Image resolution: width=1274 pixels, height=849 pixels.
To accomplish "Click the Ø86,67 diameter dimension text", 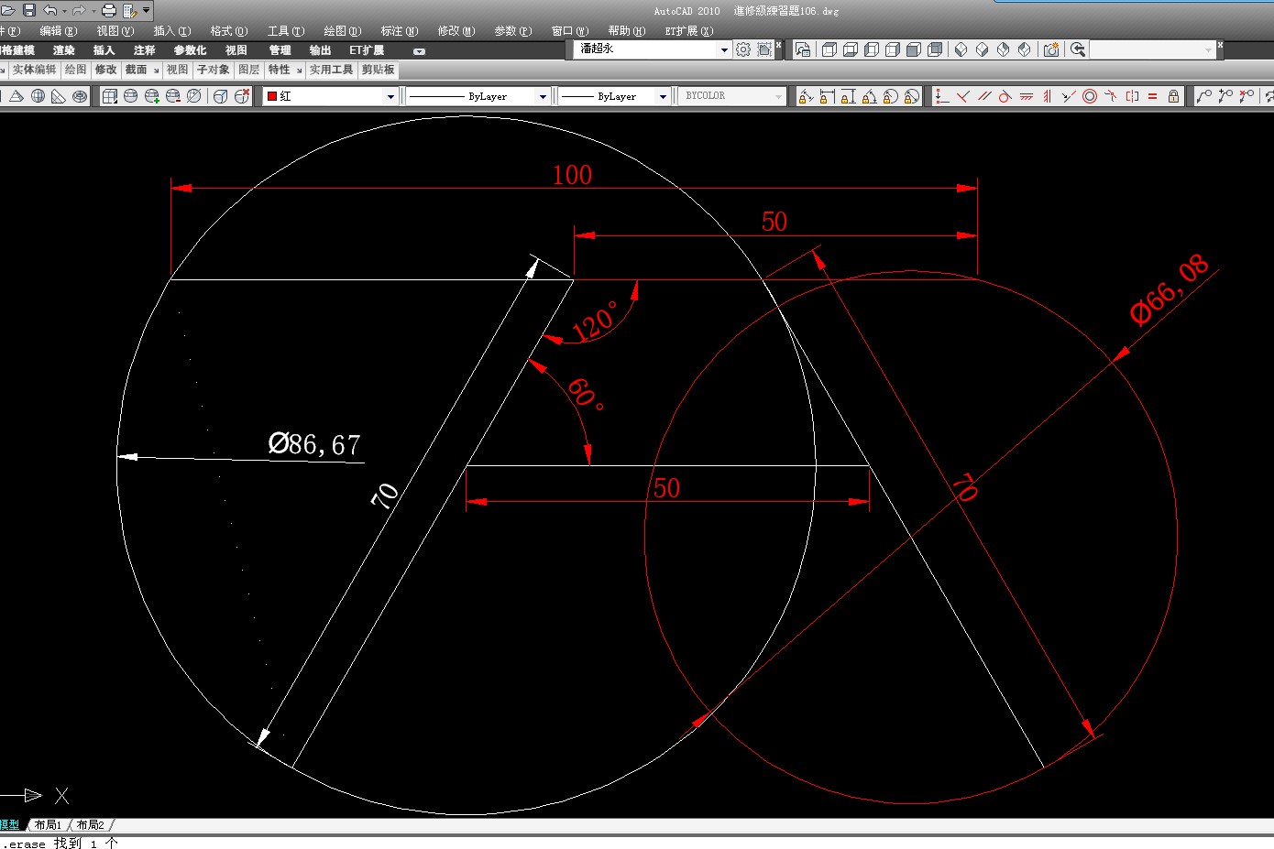I will coord(314,445).
